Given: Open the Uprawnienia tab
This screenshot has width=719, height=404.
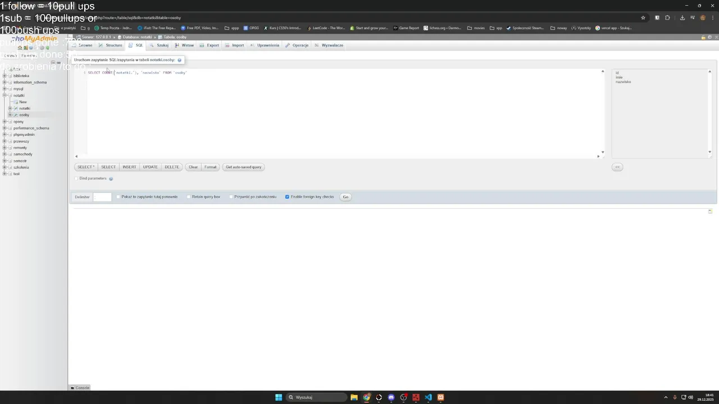Looking at the screenshot, I should pos(265,45).
